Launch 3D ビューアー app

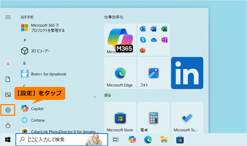coord(36,51)
